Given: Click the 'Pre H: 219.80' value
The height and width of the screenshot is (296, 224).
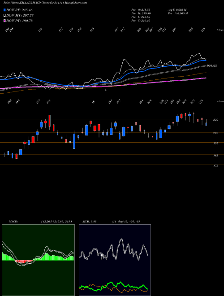Looking at the screenshot, I should click(141, 13).
